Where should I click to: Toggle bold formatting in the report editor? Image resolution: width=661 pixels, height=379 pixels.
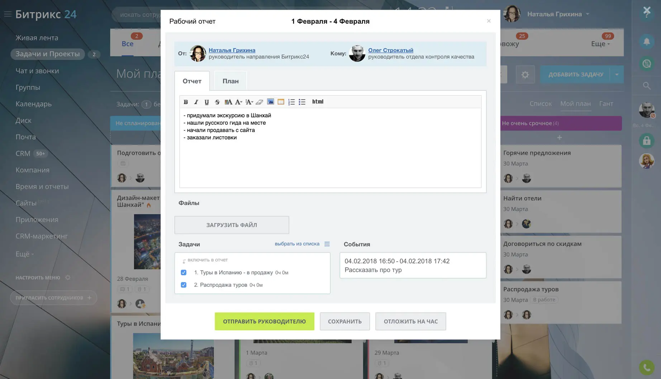(186, 102)
